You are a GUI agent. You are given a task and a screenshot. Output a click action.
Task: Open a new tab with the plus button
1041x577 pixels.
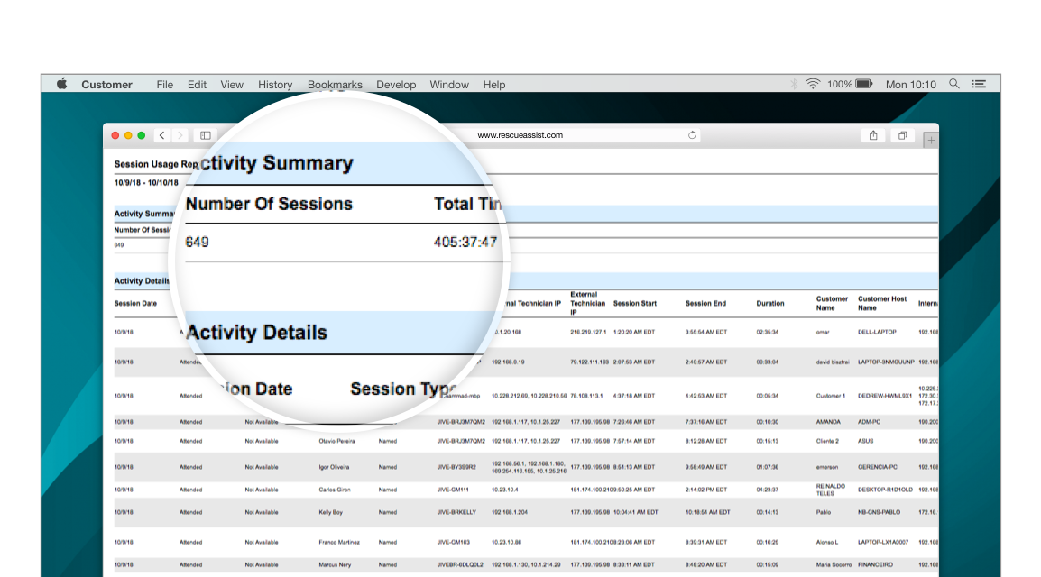pyautogui.click(x=931, y=139)
